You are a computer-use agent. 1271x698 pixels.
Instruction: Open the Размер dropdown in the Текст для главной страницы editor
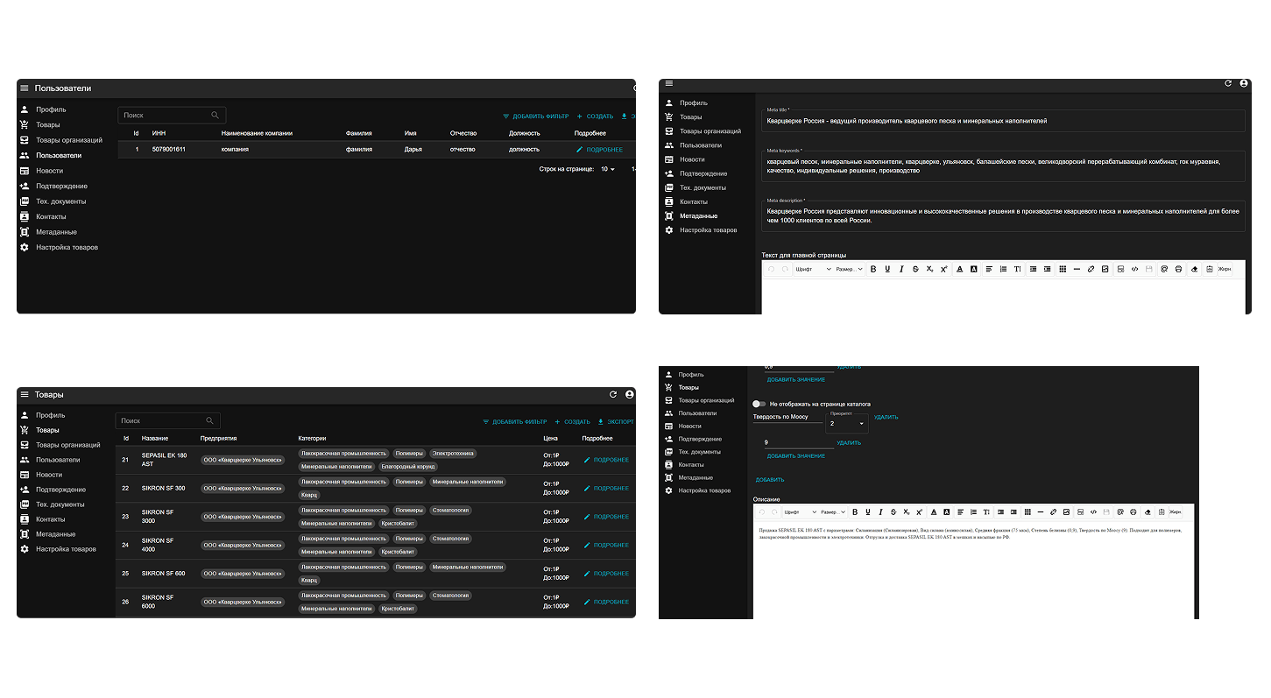click(x=849, y=269)
